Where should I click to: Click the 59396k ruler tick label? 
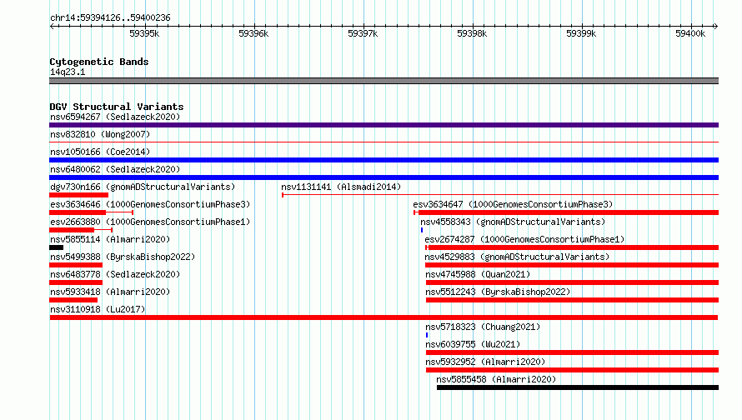pos(253,33)
